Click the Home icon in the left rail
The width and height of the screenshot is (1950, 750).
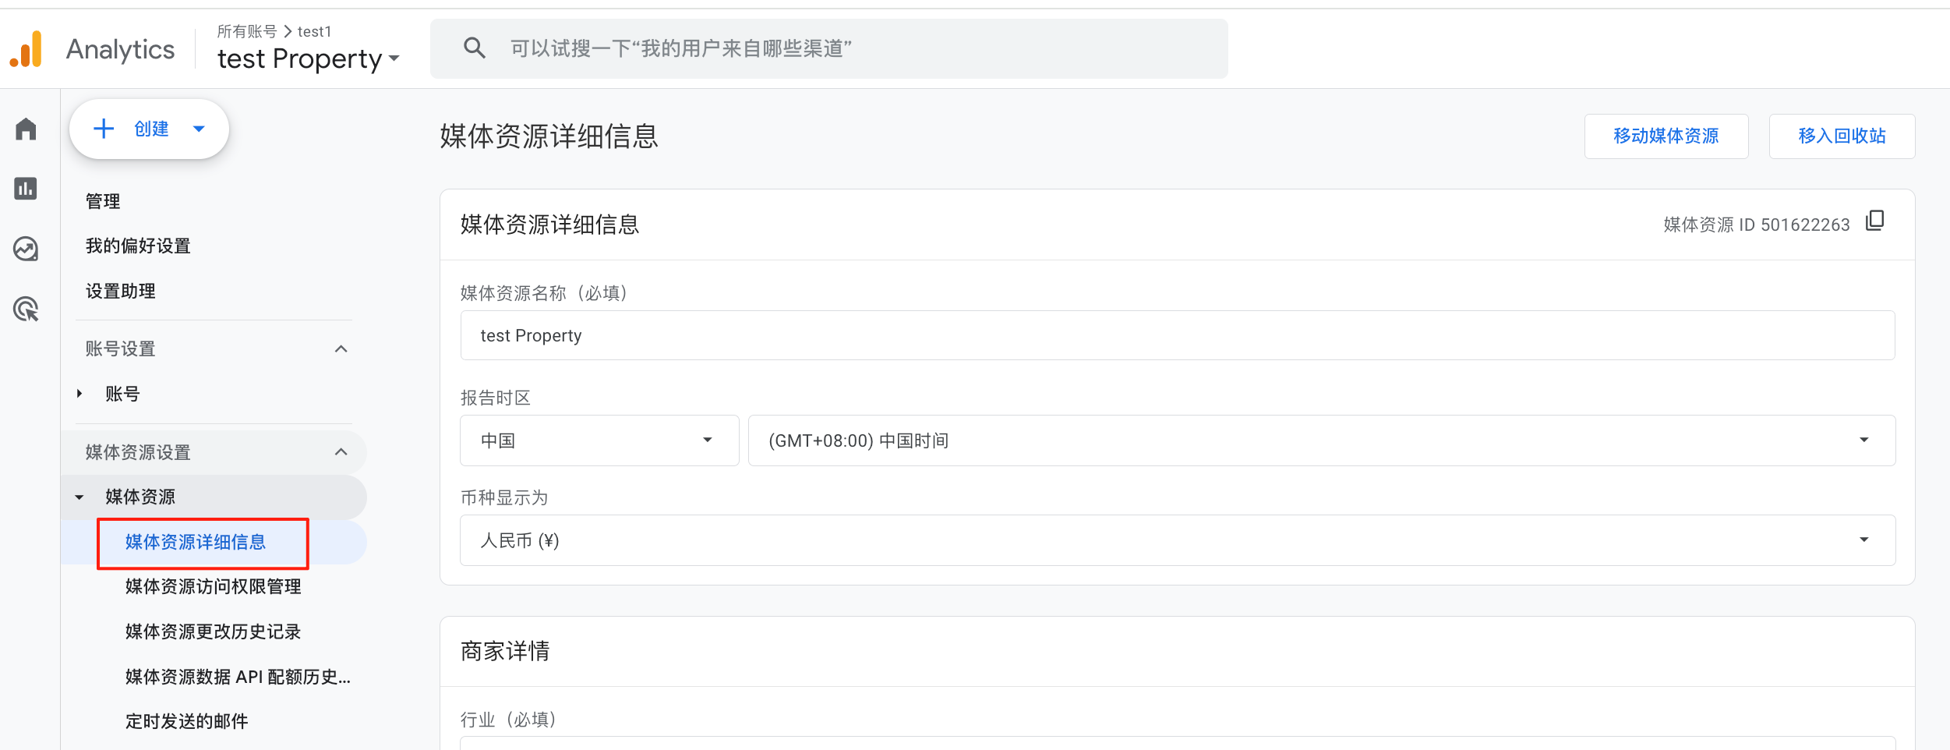pyautogui.click(x=25, y=129)
